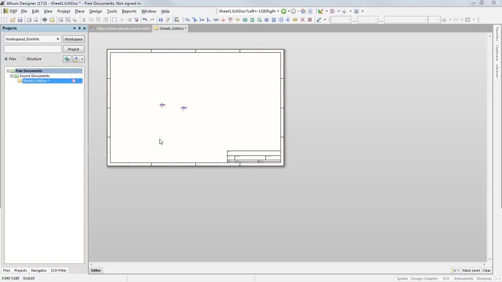
Task: Go to the Home page icon
Action: coord(303,11)
